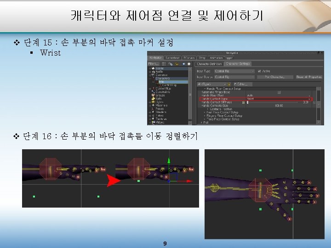
Task: Select the Videos node icon
Action: 153,122
